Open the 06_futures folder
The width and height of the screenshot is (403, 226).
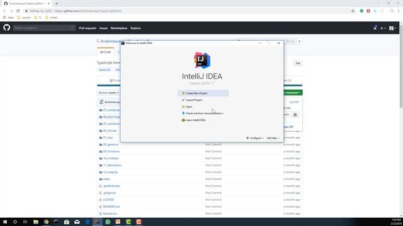(x=110, y=131)
